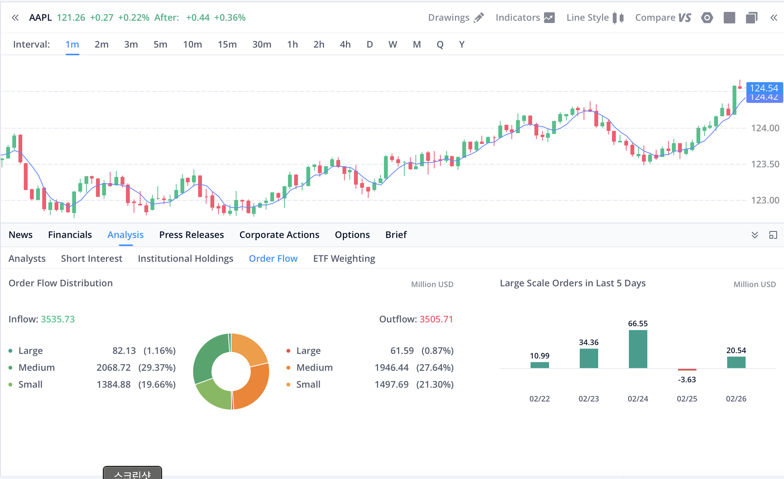Switch to single-panel chart layout
The image size is (784, 479).
(x=729, y=18)
